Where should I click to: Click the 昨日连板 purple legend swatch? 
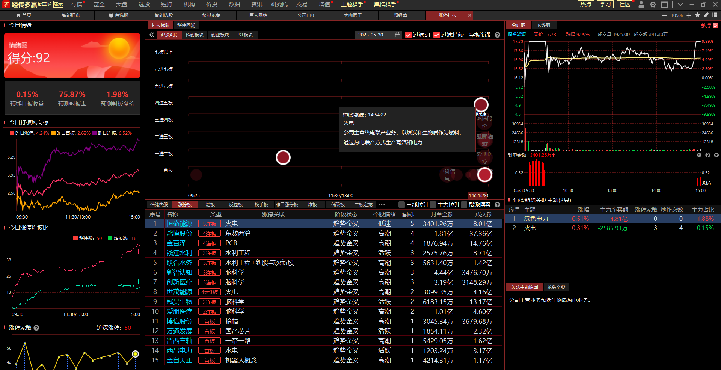coord(95,133)
